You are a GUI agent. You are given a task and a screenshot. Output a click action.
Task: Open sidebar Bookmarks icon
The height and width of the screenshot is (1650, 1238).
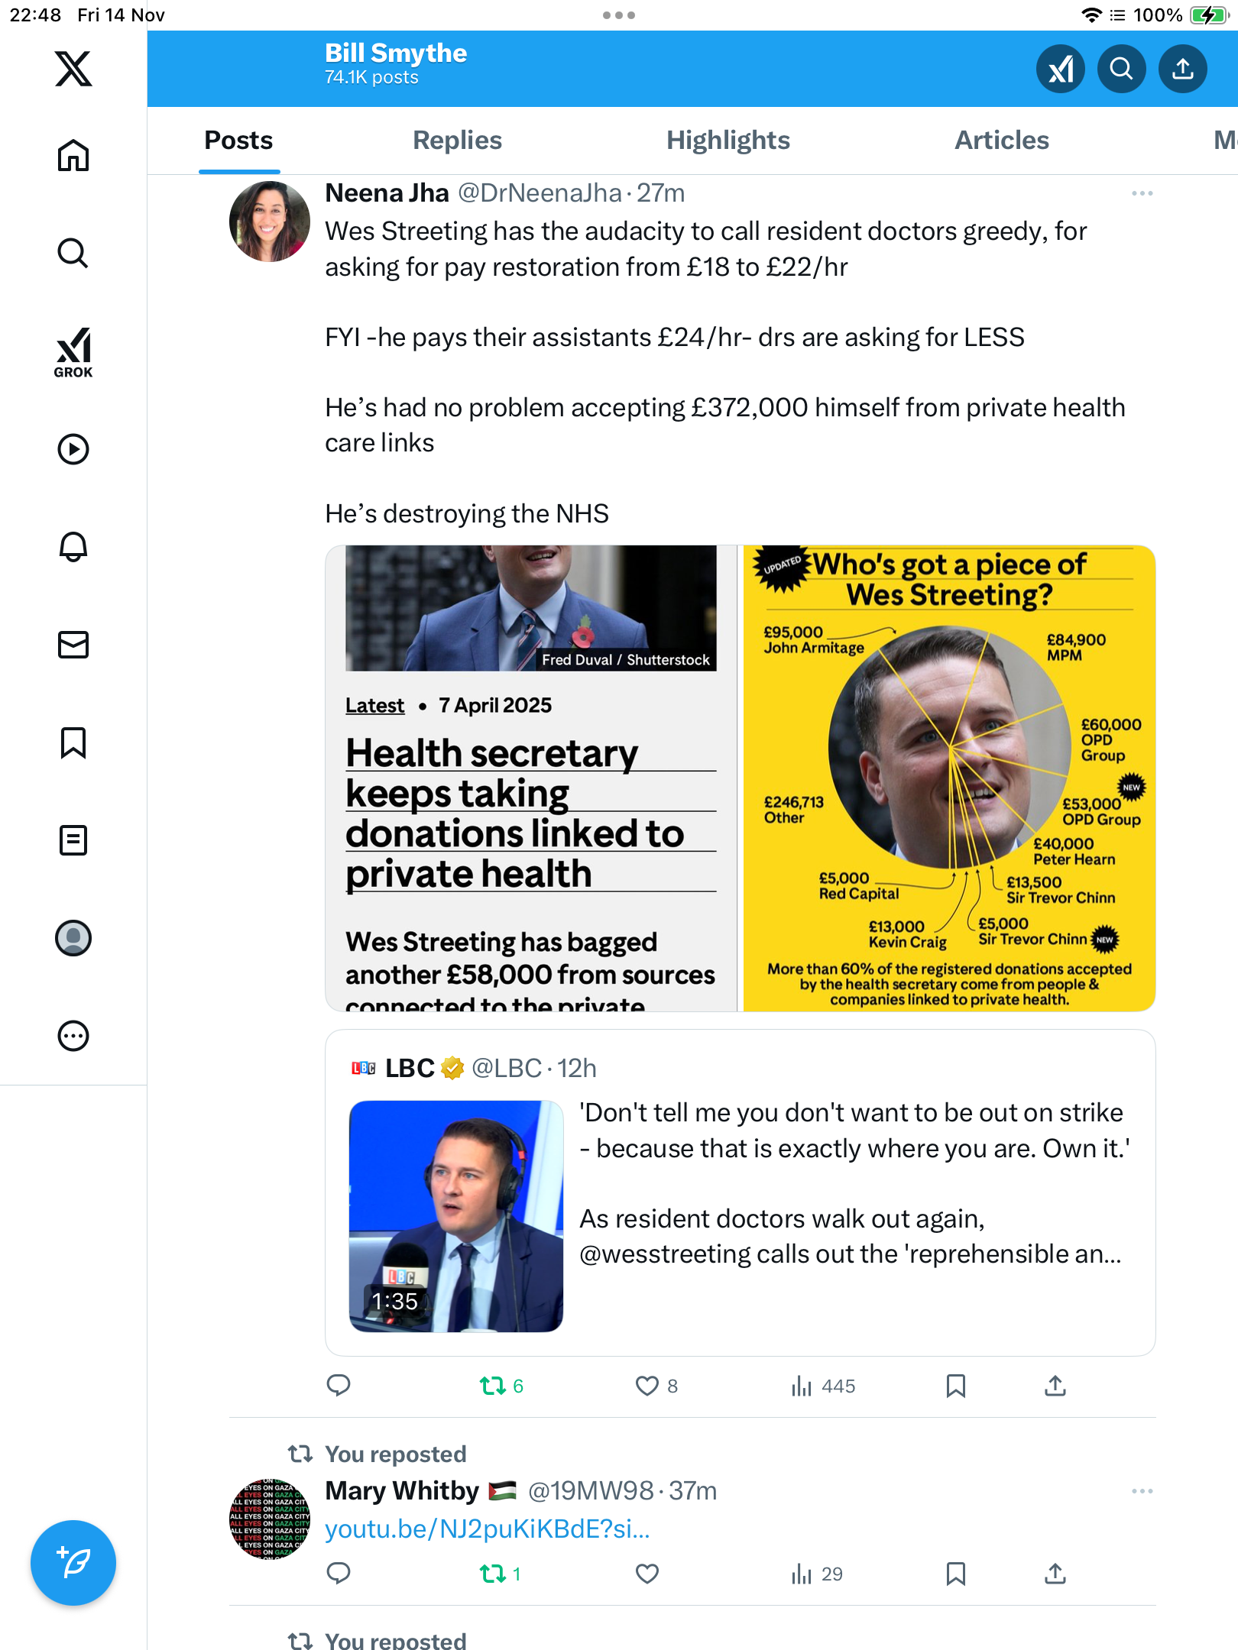(73, 742)
